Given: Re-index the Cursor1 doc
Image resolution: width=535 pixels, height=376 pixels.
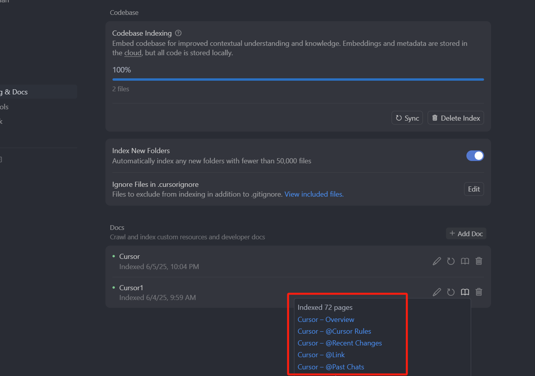Looking at the screenshot, I should coord(451,292).
